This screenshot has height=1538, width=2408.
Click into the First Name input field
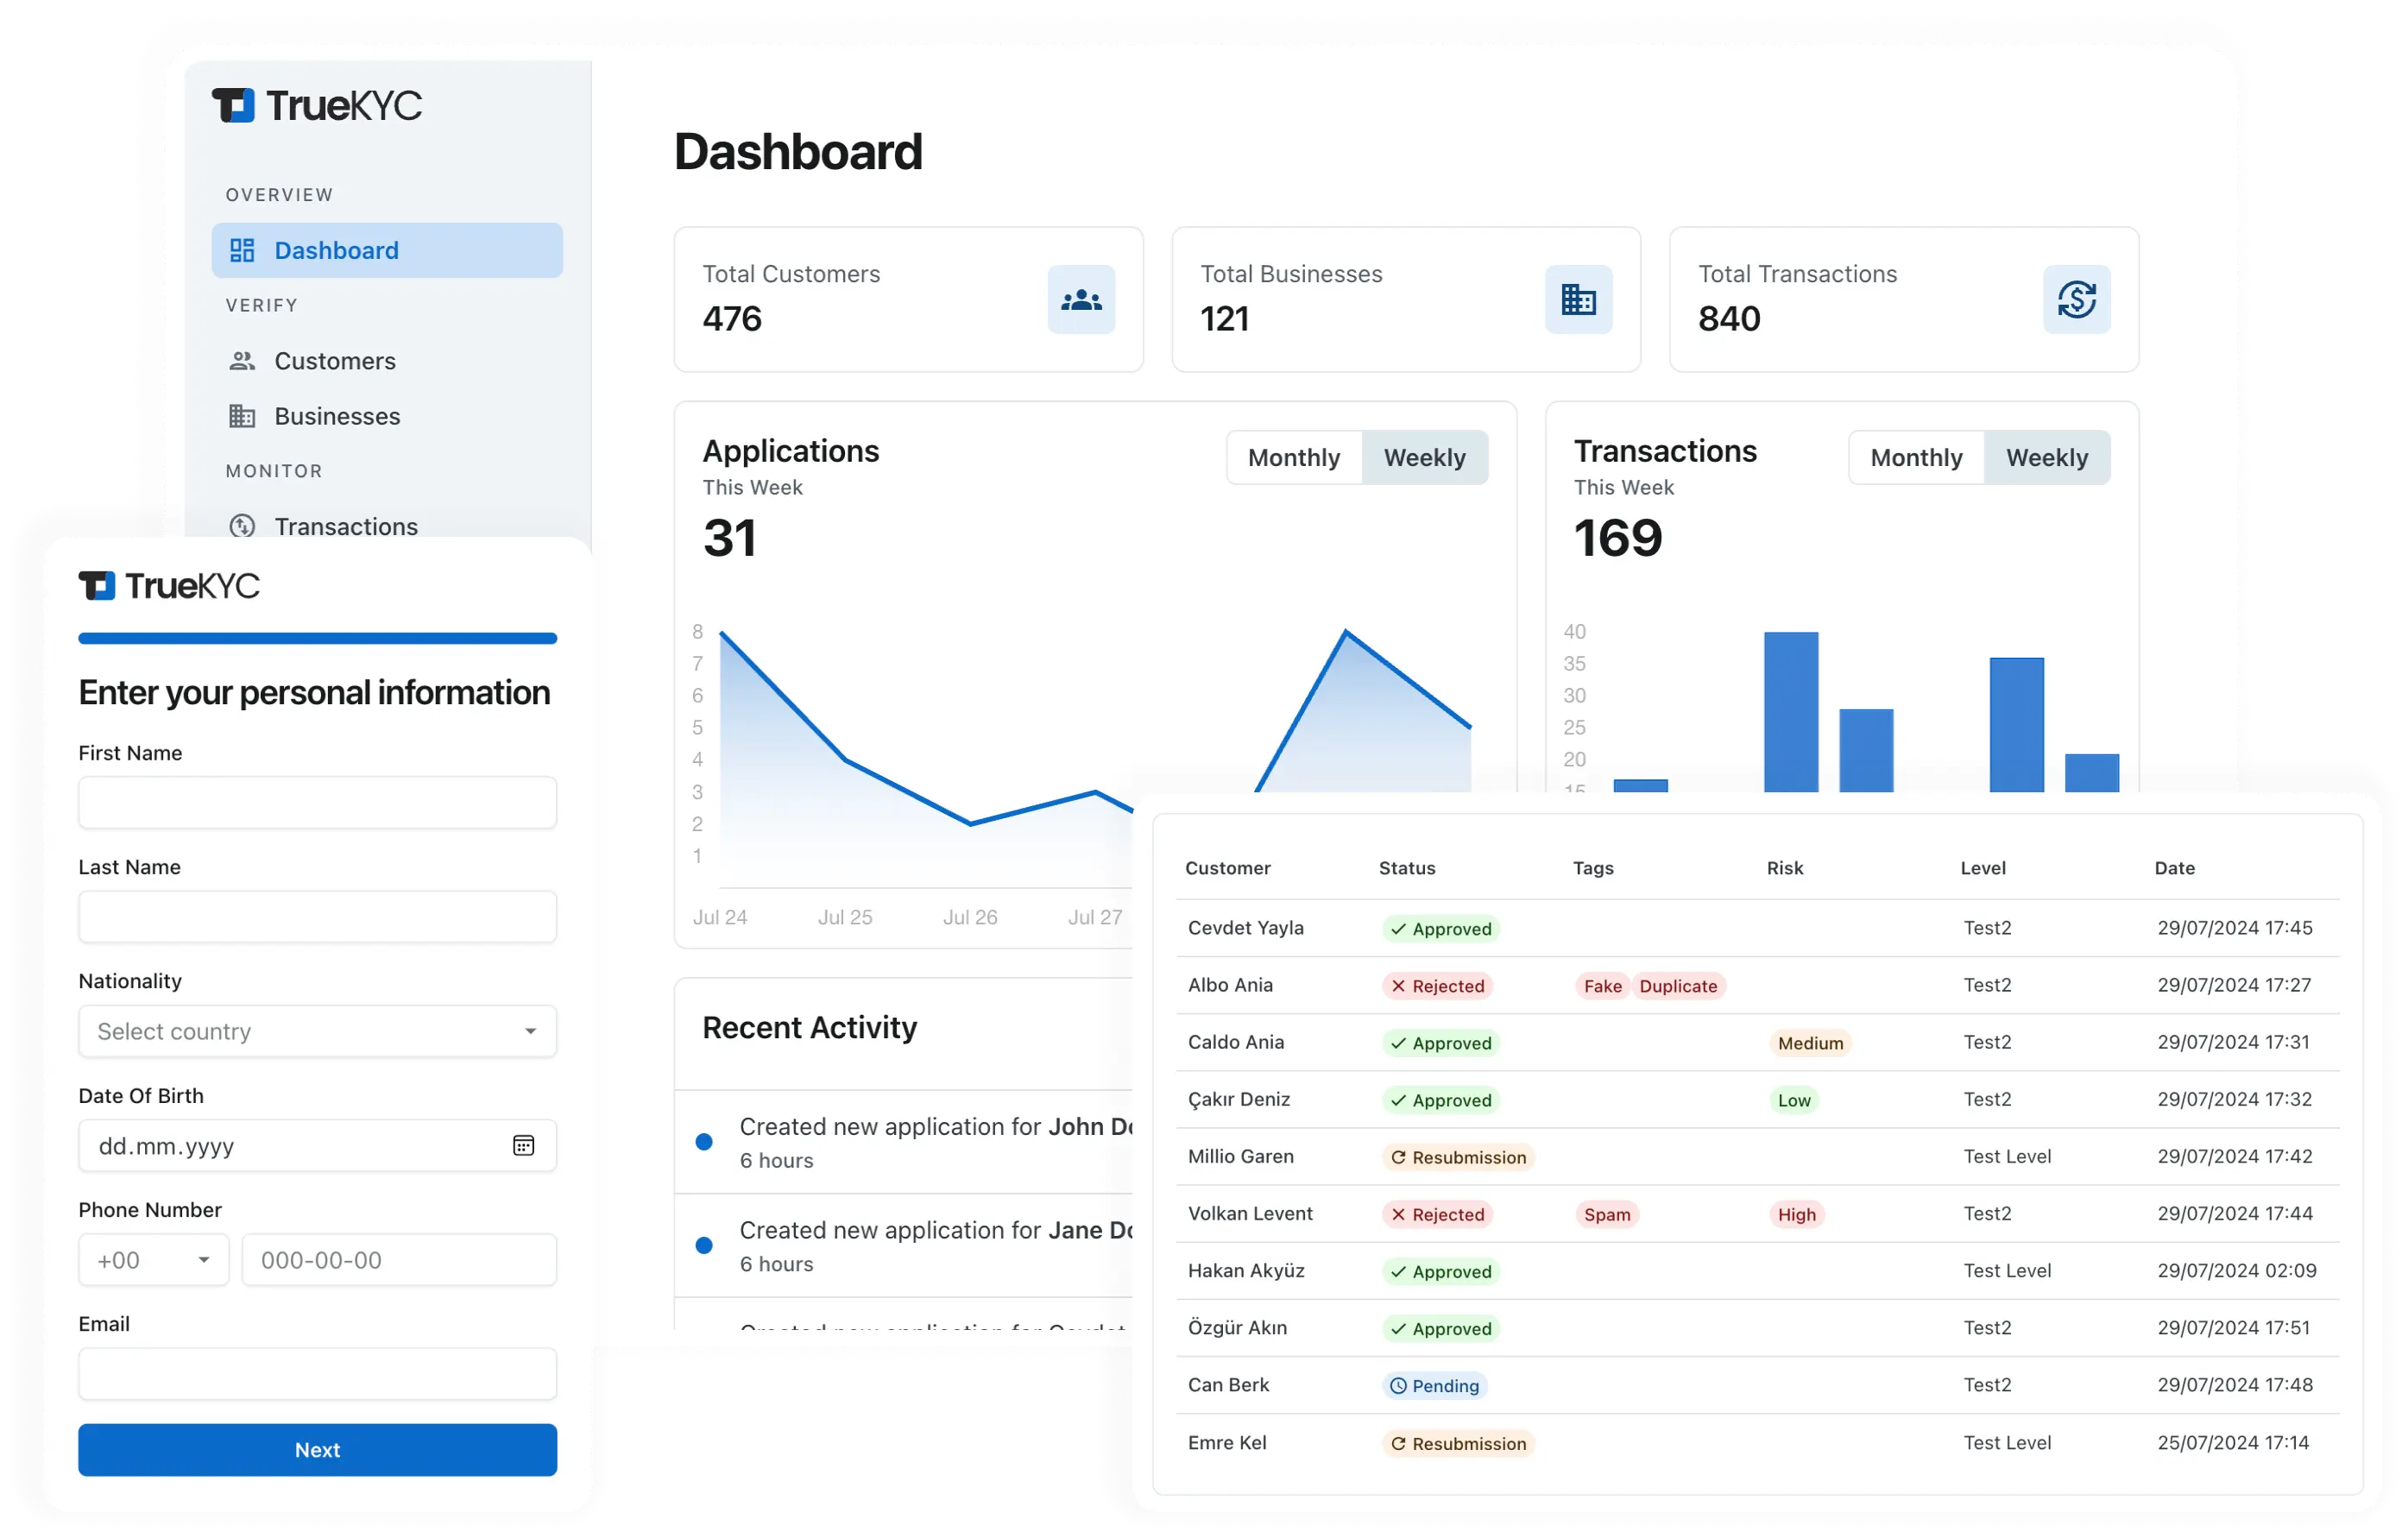click(318, 806)
